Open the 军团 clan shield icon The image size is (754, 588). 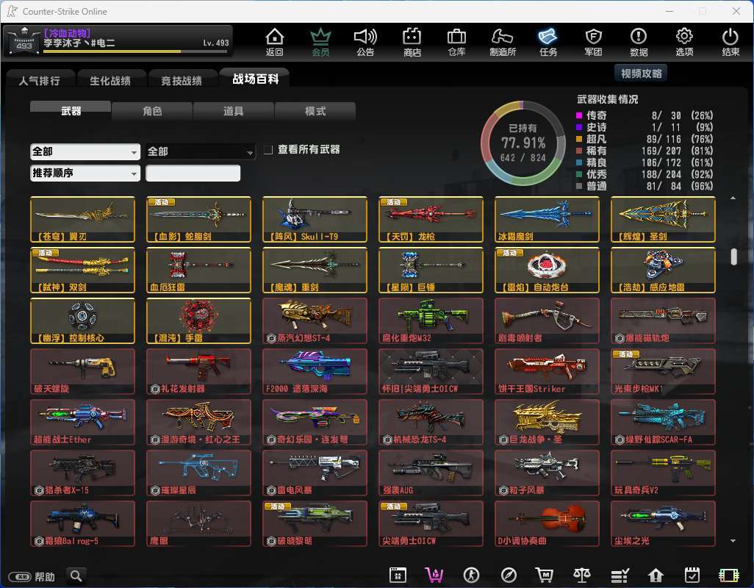(593, 42)
